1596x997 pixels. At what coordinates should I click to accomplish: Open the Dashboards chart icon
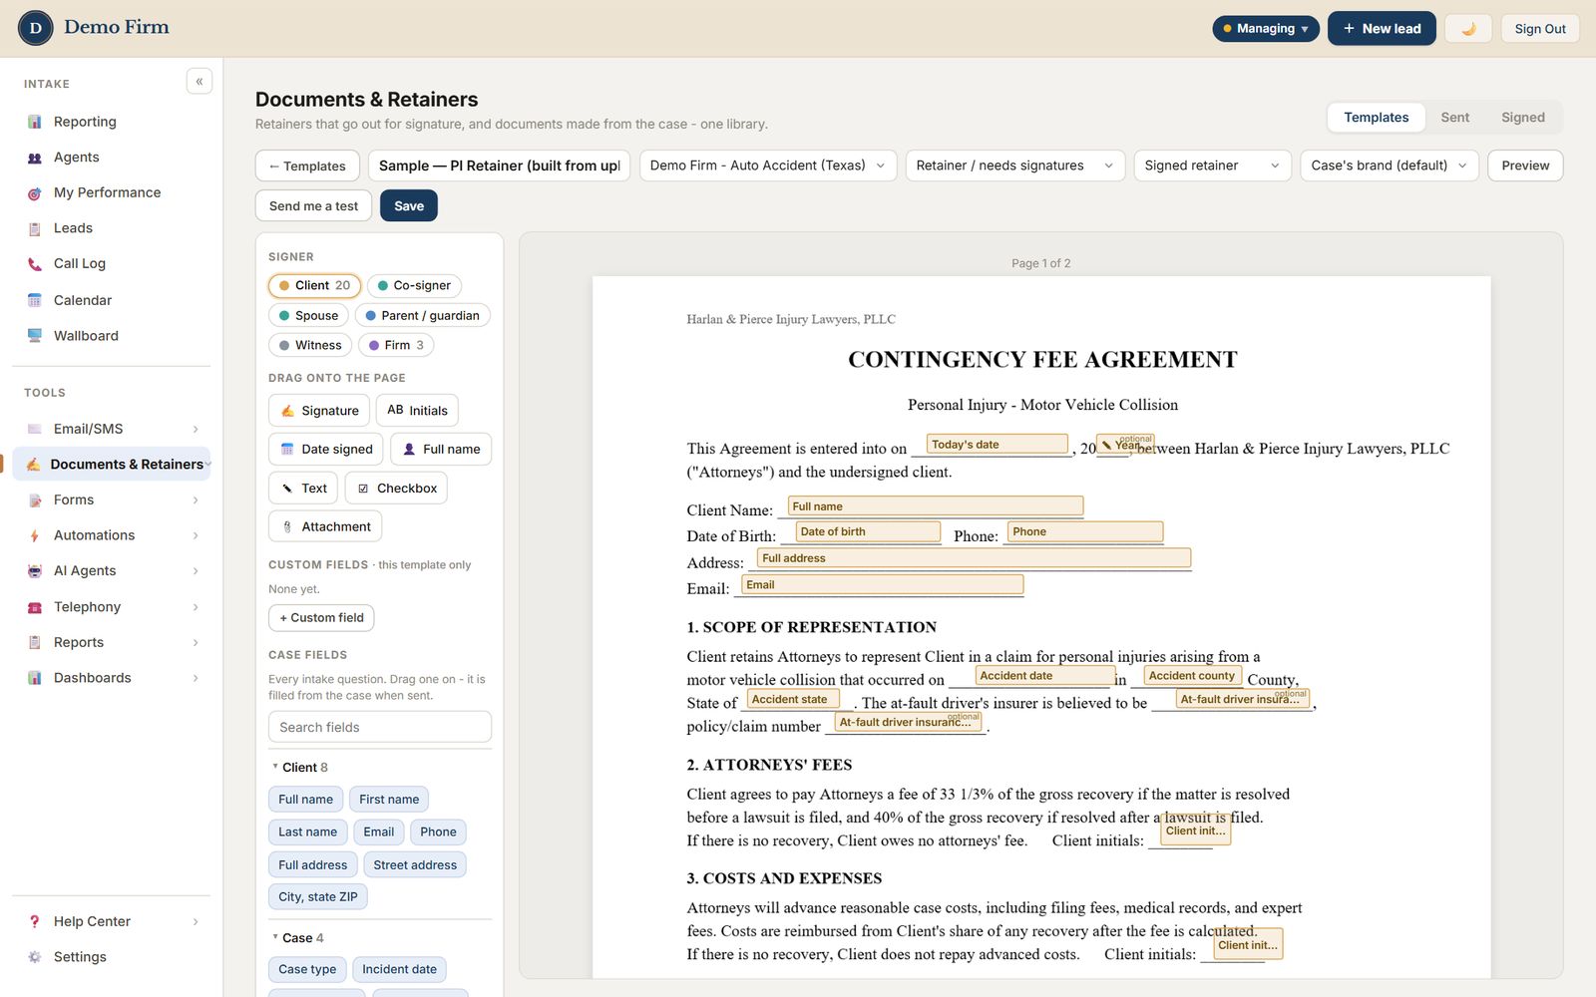[35, 678]
